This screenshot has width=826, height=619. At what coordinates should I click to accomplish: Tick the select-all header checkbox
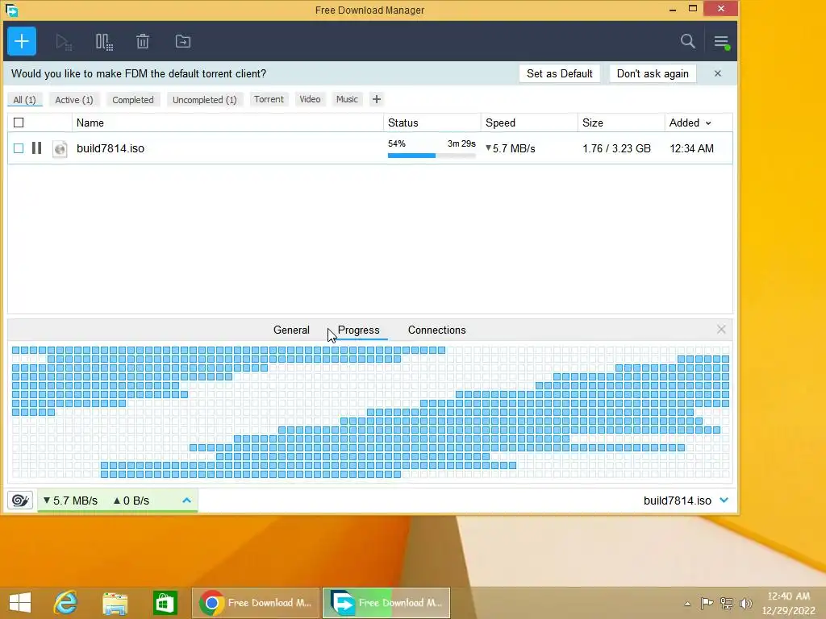click(x=19, y=123)
